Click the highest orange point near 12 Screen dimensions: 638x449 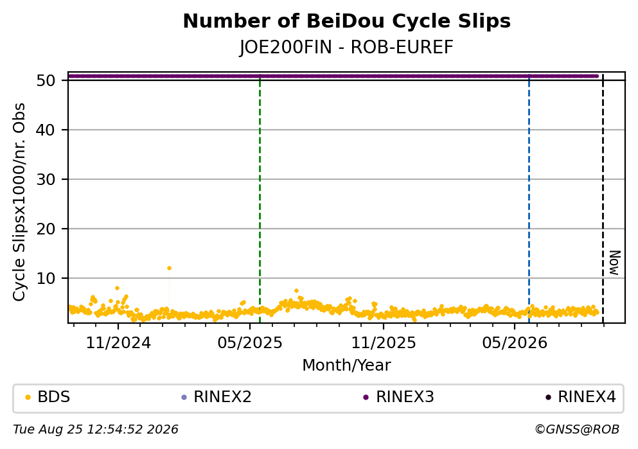click(x=169, y=269)
